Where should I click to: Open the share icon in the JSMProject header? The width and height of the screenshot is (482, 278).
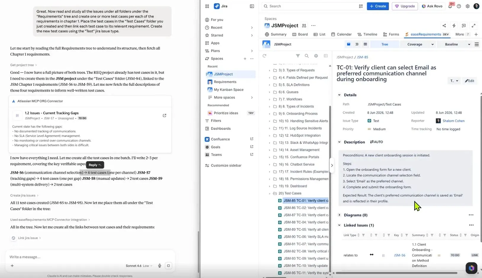[444, 26]
